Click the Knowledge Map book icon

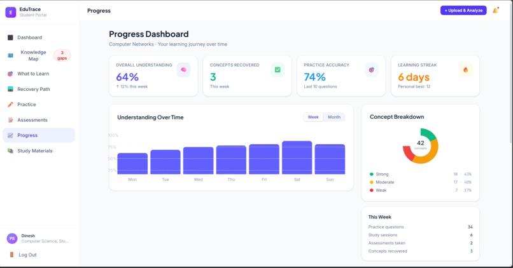tap(10, 55)
